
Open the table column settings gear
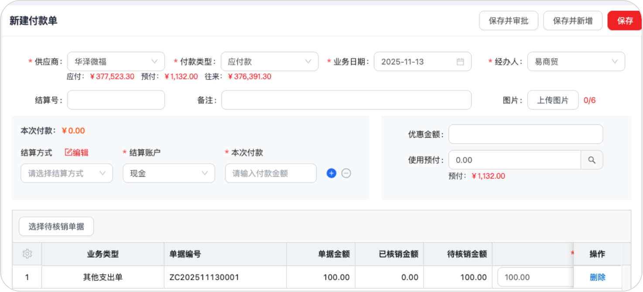27,254
